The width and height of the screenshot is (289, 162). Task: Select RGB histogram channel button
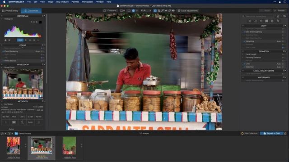(x=20, y=40)
